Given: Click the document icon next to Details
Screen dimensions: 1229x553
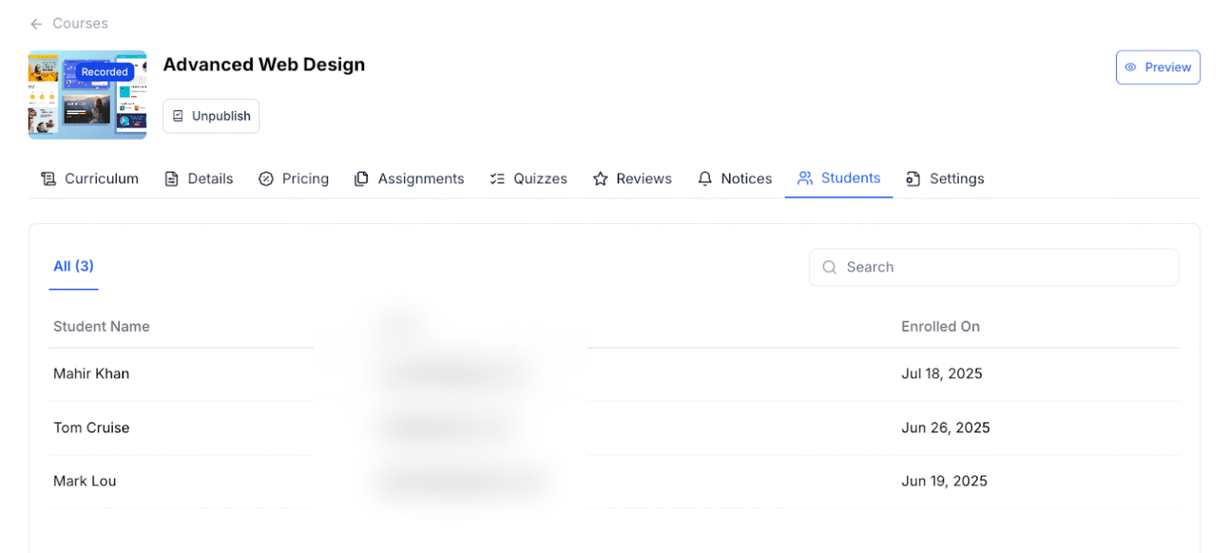Looking at the screenshot, I should tap(171, 178).
